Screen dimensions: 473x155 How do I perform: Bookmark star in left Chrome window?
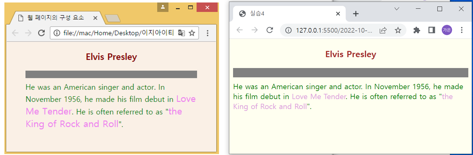(192, 33)
